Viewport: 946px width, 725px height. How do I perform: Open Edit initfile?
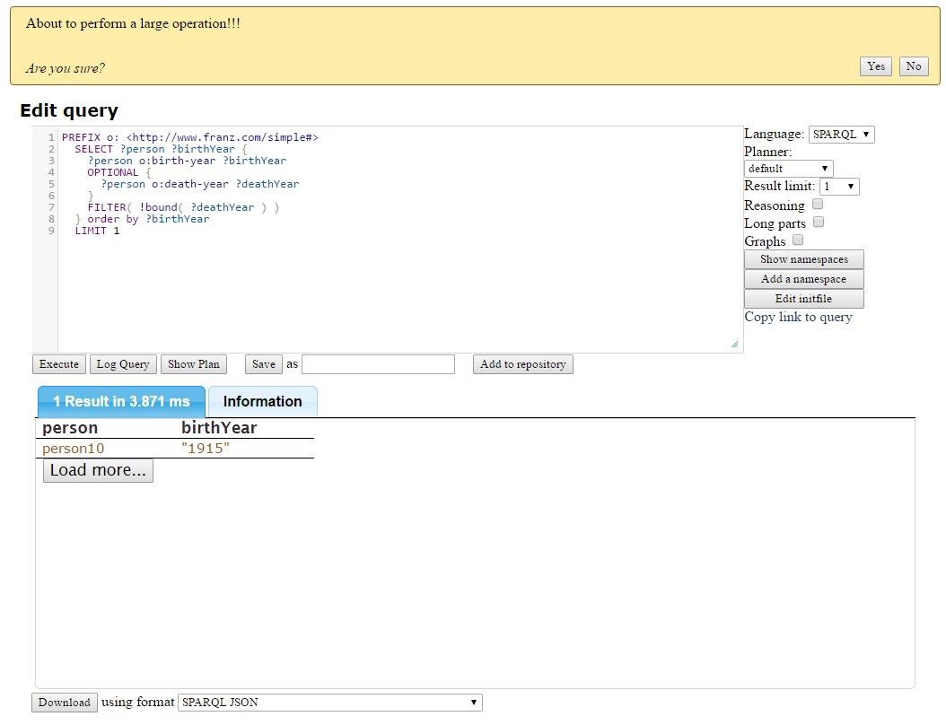[803, 299]
